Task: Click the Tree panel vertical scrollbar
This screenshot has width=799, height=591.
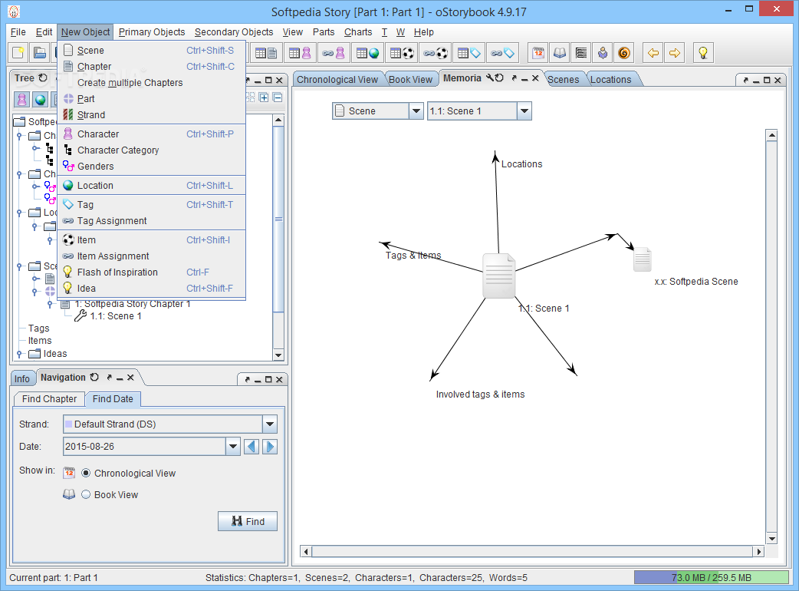Action: (x=278, y=238)
